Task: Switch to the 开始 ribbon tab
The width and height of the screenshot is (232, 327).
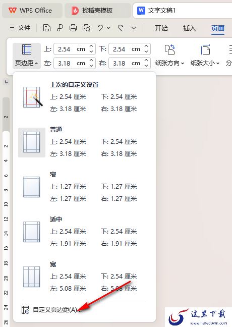Action: coord(161,28)
